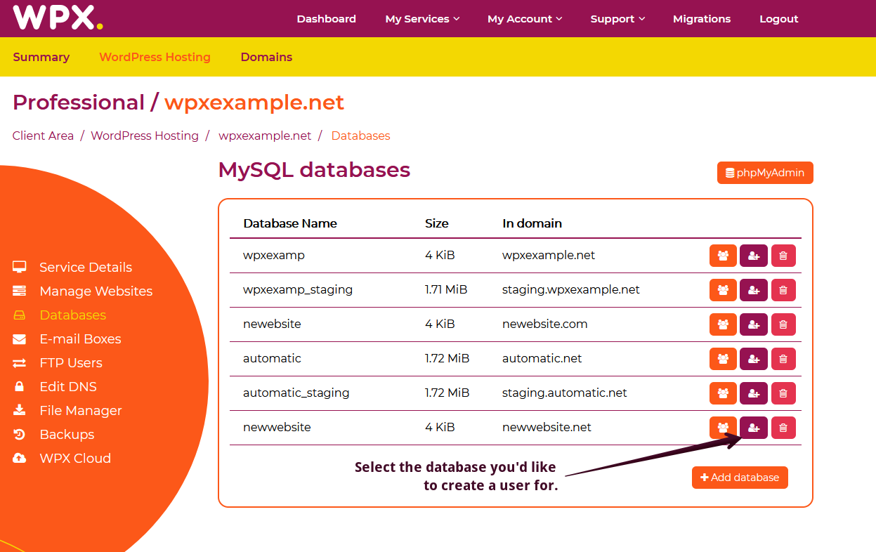Click add user icon for wpxexamp_staging
The width and height of the screenshot is (876, 552).
pos(753,290)
